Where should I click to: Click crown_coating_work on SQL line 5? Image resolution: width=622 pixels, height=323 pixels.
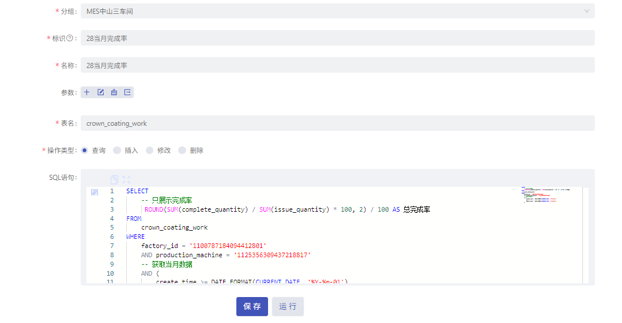click(x=175, y=227)
